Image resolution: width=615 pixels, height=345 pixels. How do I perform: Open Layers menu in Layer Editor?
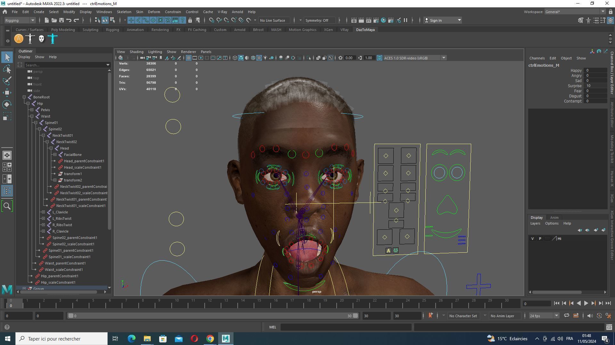point(535,224)
